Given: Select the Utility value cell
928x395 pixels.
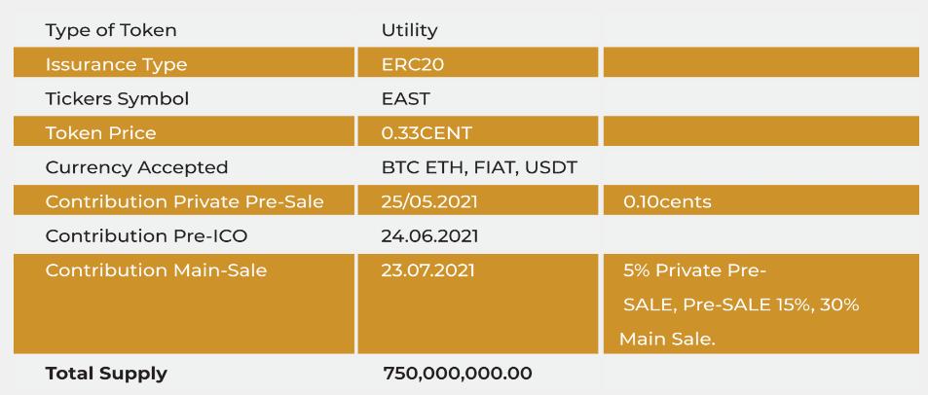Looking at the screenshot, I should [410, 30].
